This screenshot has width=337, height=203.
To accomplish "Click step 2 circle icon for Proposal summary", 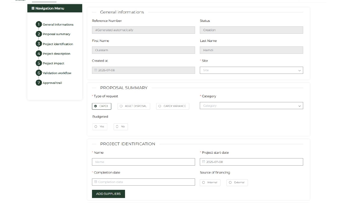I will (39, 34).
